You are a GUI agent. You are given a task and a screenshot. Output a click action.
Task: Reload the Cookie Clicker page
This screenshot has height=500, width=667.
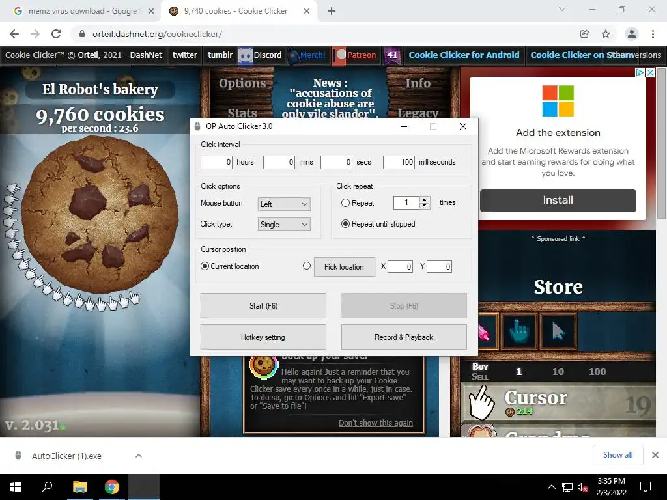[x=56, y=34]
